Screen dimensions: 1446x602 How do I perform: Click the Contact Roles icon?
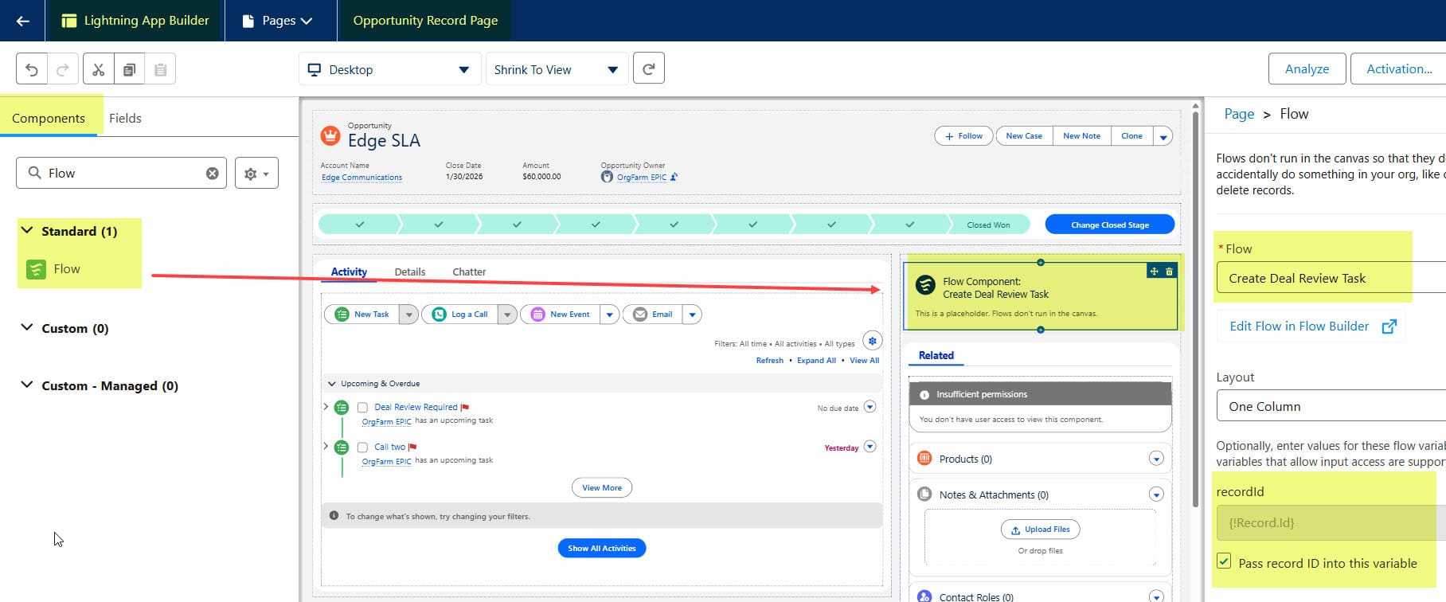tap(924, 596)
